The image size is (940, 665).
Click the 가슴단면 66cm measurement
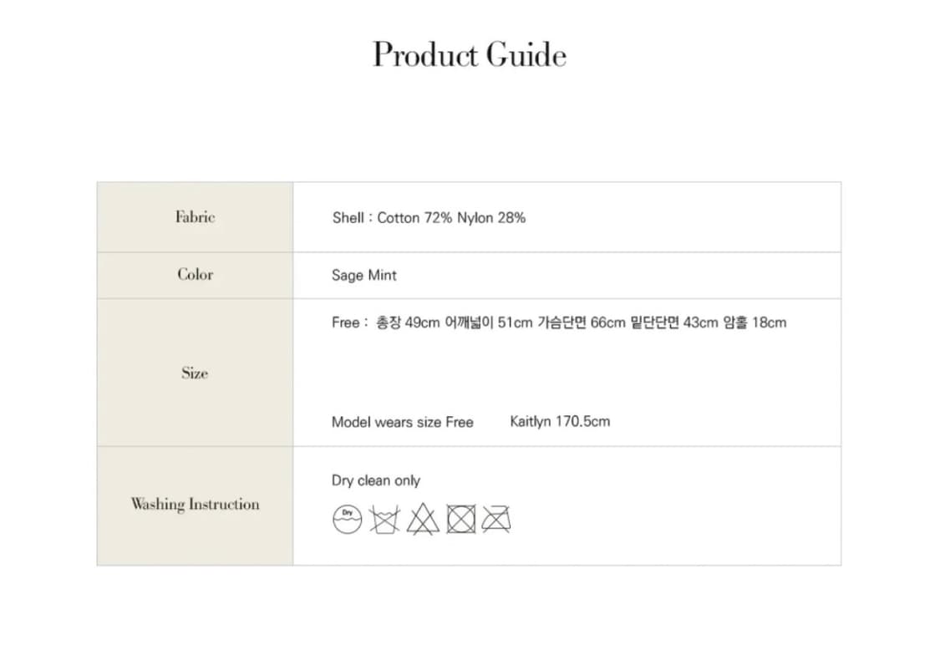pos(582,322)
